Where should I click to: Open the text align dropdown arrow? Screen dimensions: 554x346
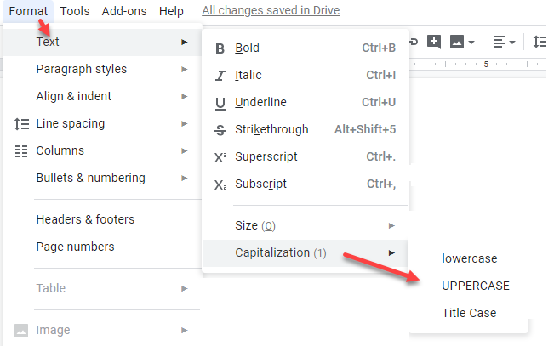(512, 42)
